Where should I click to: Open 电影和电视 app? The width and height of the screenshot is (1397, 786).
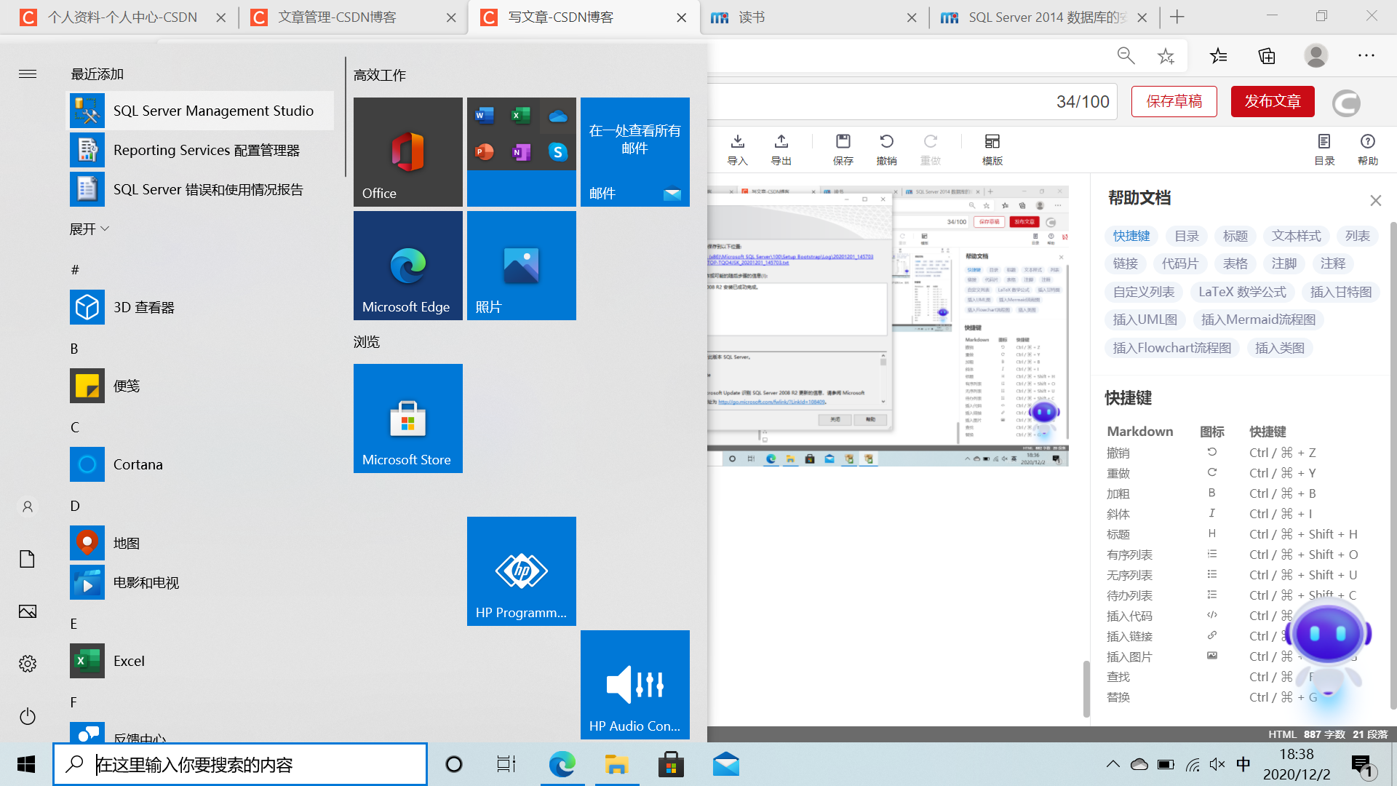(x=202, y=582)
